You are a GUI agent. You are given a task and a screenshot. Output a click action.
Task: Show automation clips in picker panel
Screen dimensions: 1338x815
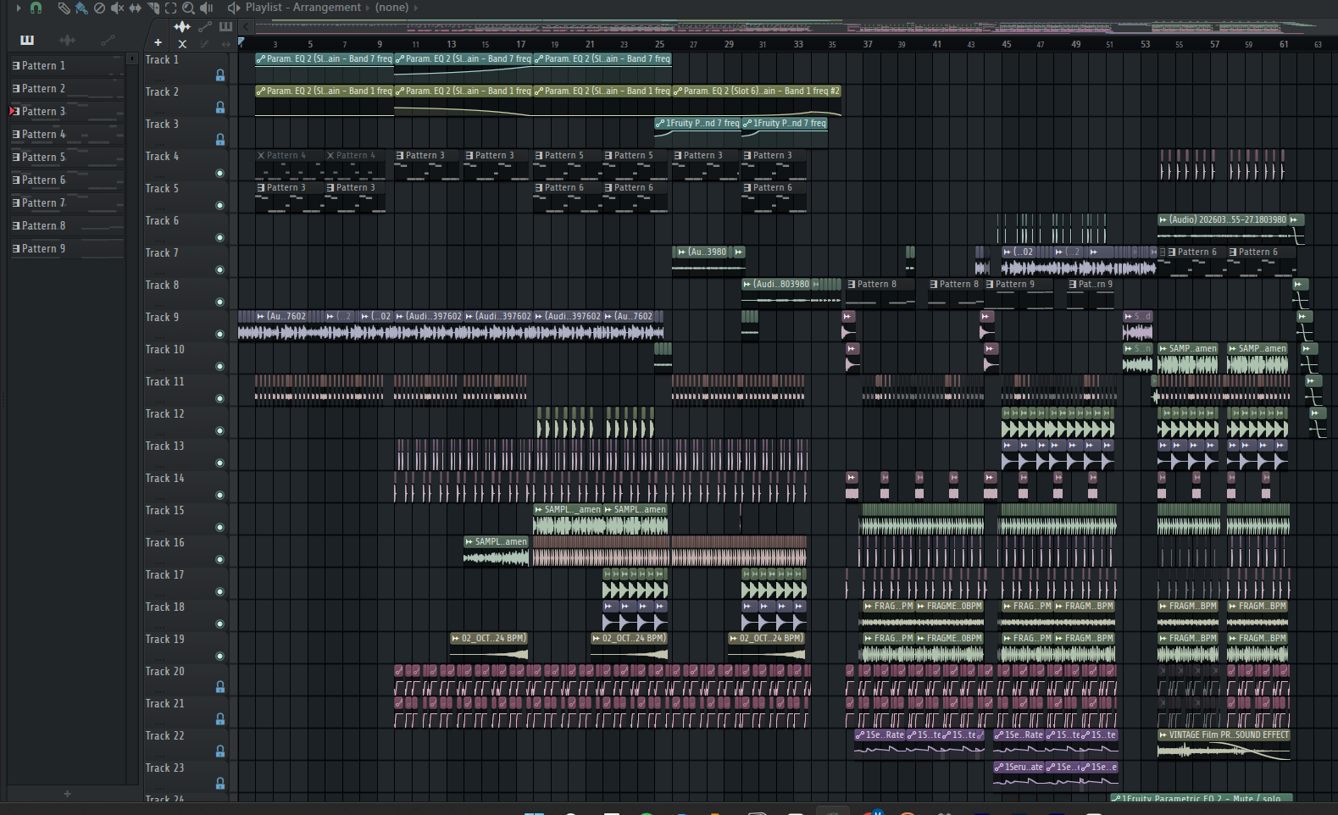tap(108, 40)
